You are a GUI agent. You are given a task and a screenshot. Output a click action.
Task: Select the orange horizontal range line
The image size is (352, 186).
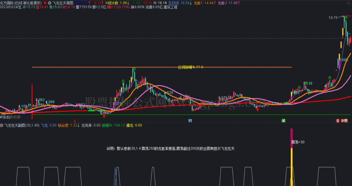point(162,67)
